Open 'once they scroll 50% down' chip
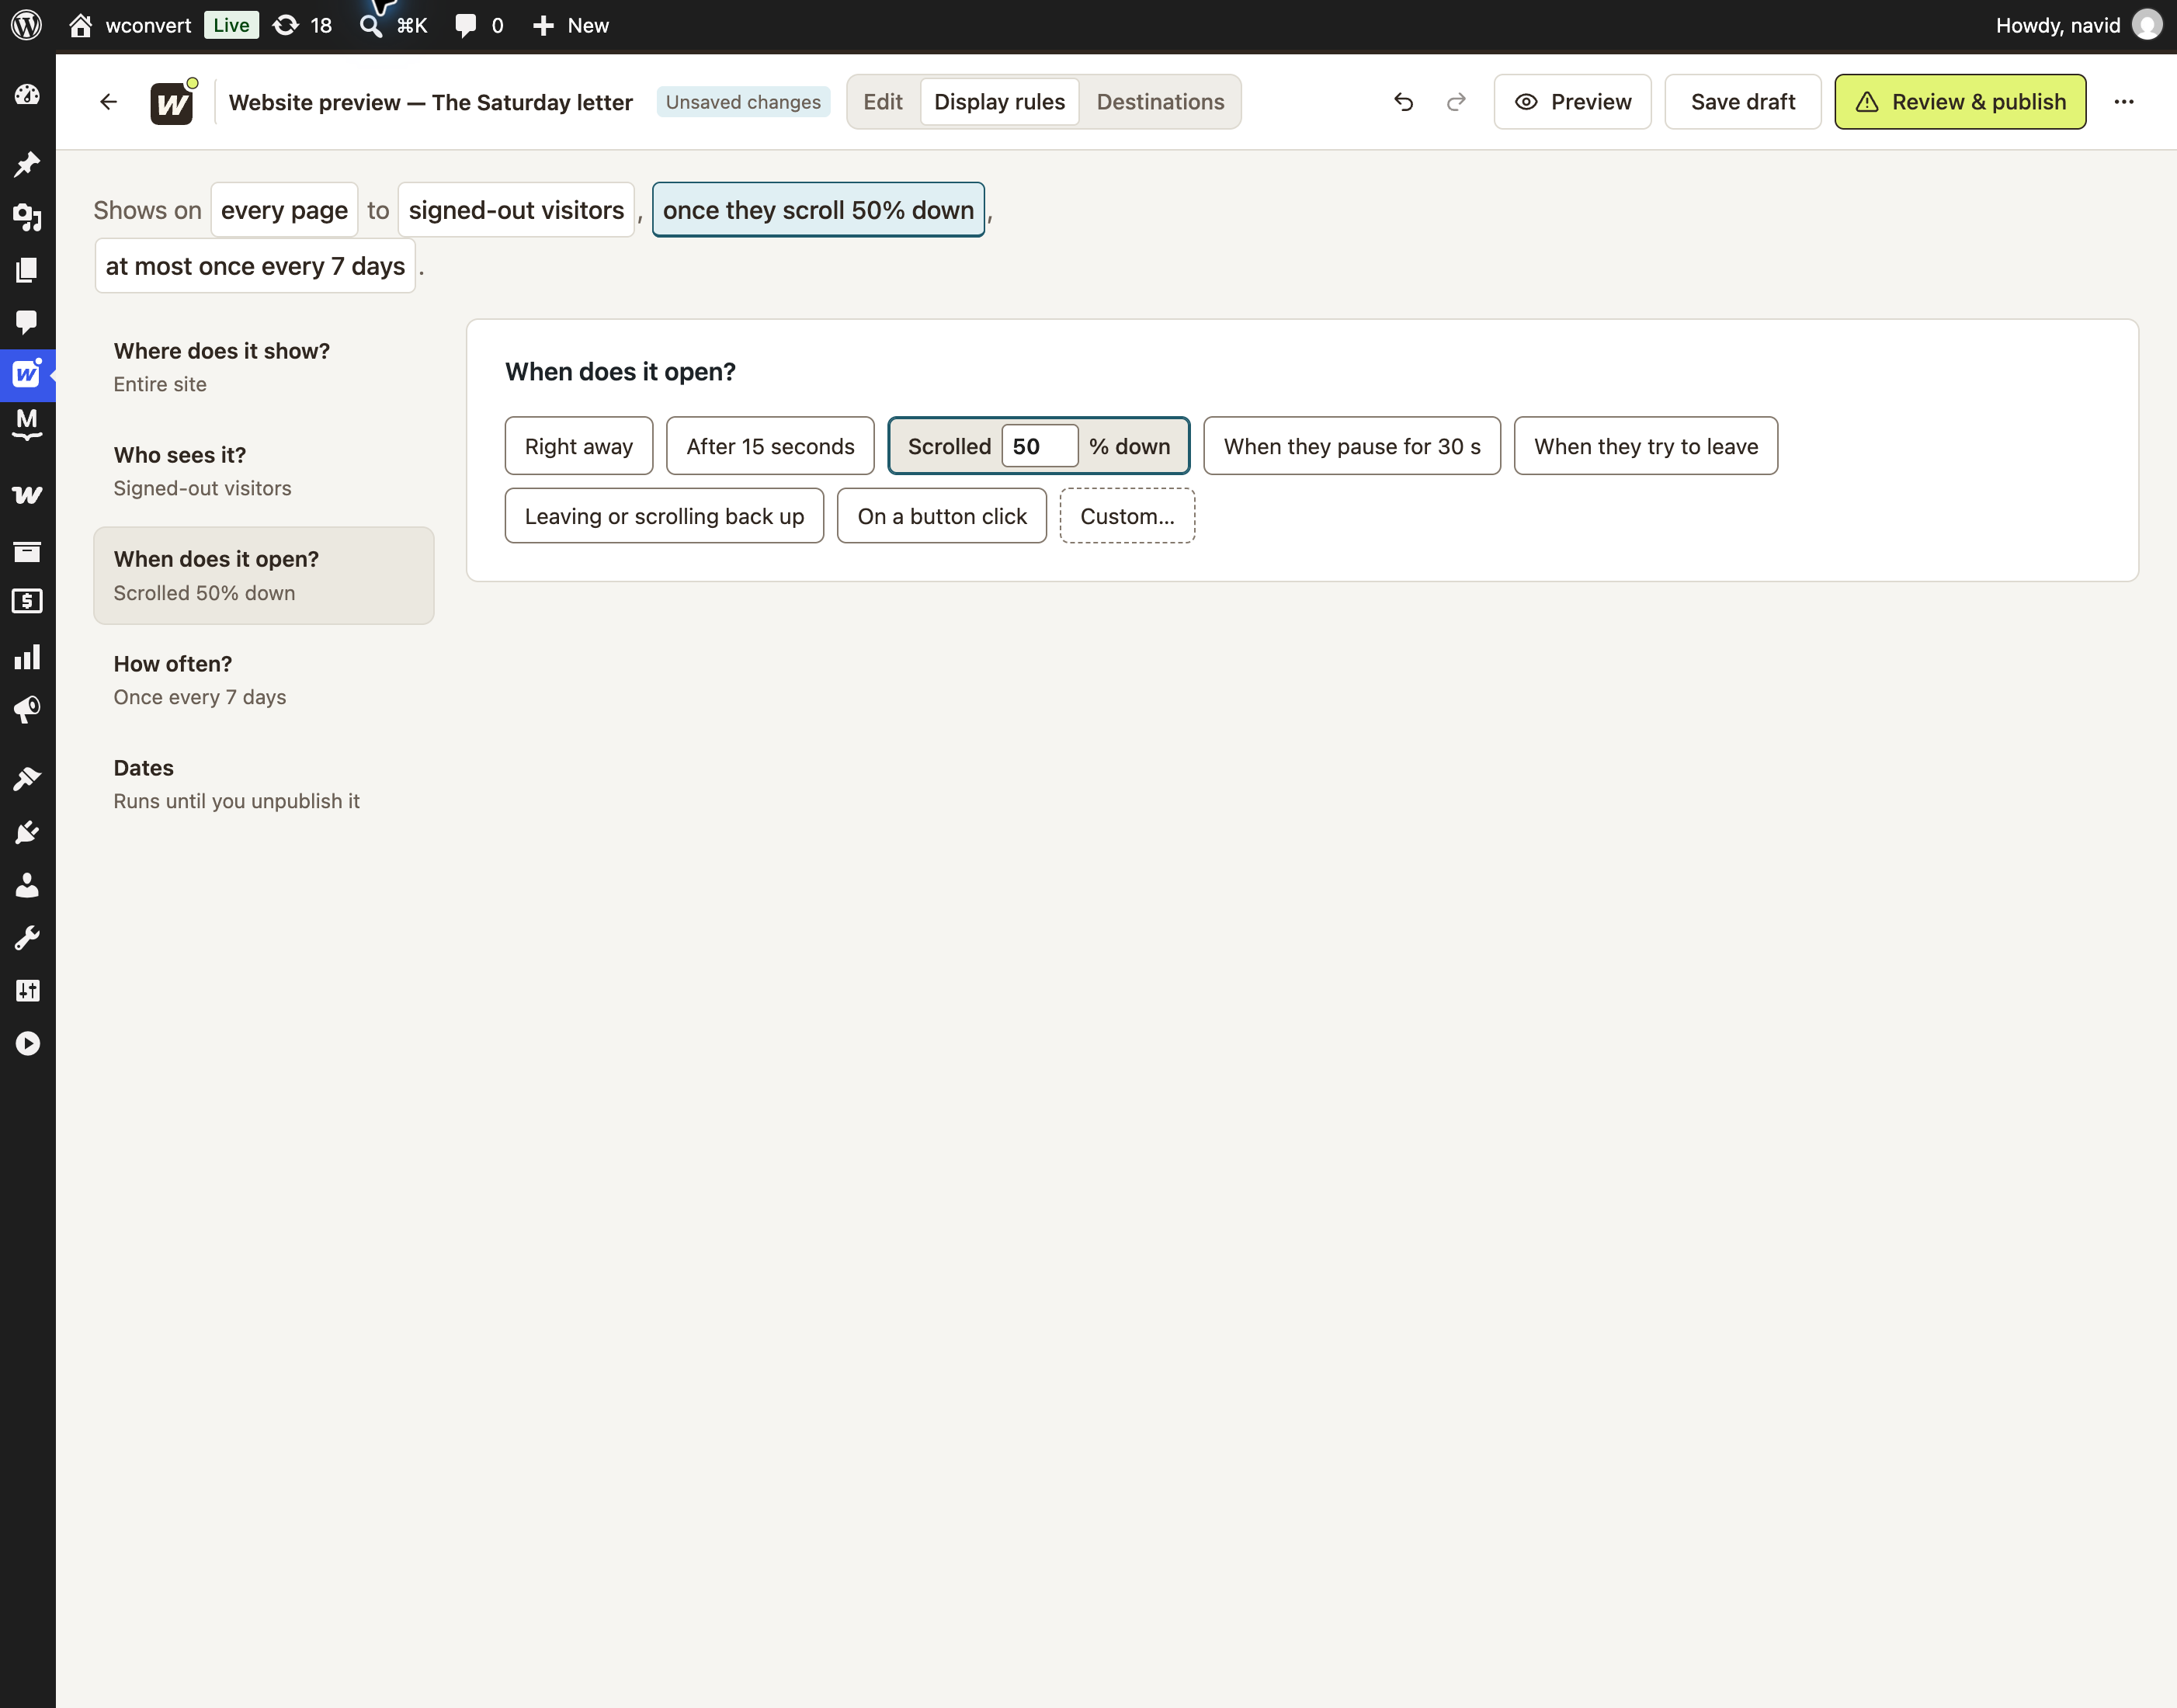The width and height of the screenshot is (2177, 1708). tap(818, 210)
